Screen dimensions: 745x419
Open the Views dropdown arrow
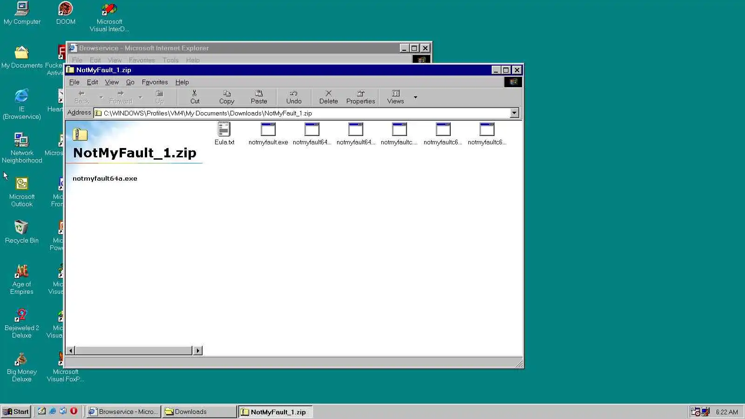[x=415, y=97]
